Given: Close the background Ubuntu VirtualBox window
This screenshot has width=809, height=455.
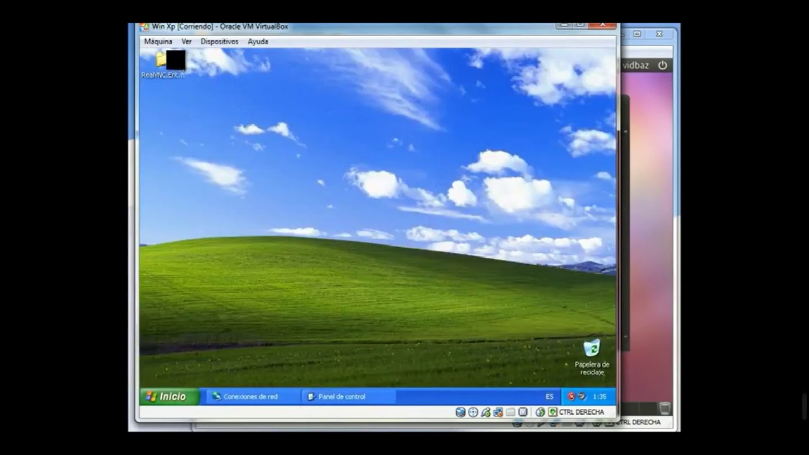Looking at the screenshot, I should pos(659,33).
